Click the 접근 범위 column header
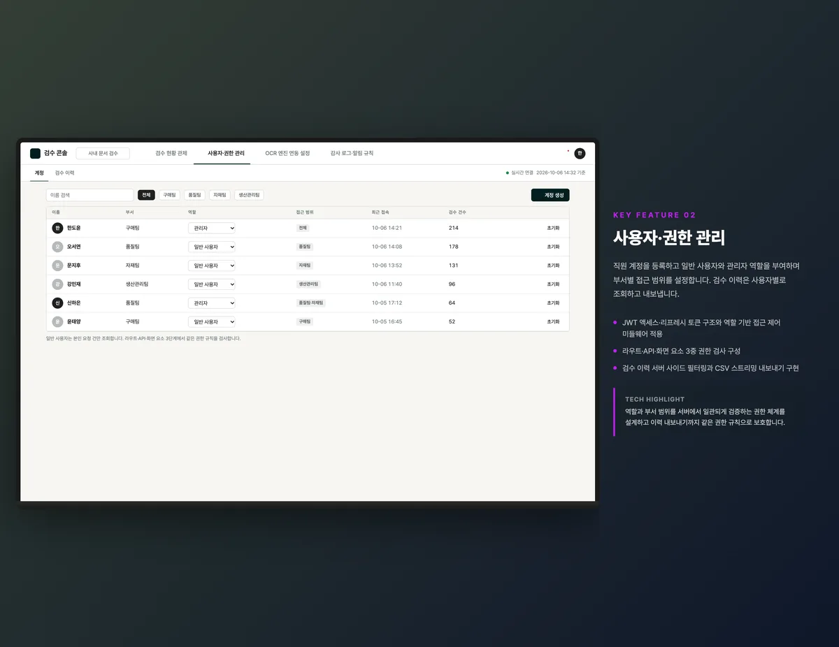This screenshot has width=839, height=647. click(305, 212)
